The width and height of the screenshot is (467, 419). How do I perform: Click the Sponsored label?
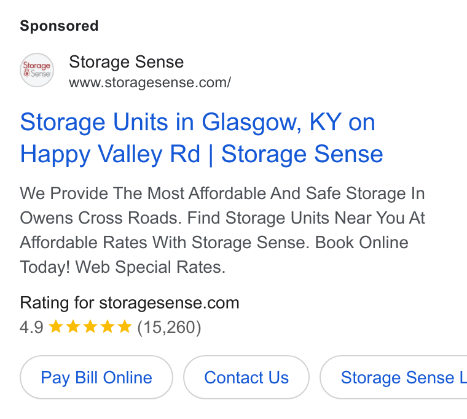click(x=59, y=26)
